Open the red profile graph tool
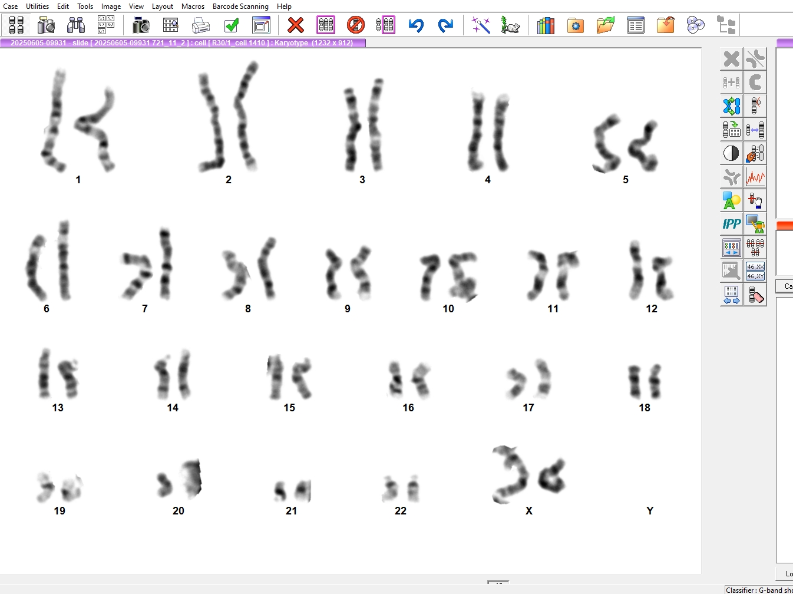Viewport: 793px width, 594px height. [755, 177]
